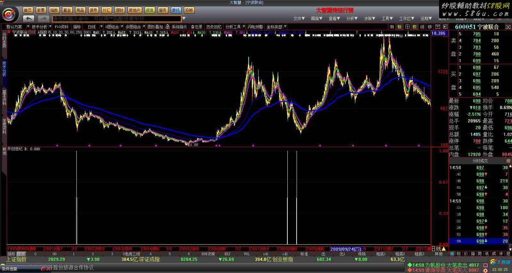Toggle the 标 marker icon

coord(399,27)
